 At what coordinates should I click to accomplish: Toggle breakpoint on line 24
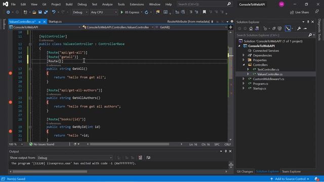pyautogui.click(x=10, y=102)
